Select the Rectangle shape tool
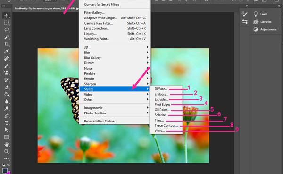The height and width of the screenshot is (174, 283). tap(7, 137)
